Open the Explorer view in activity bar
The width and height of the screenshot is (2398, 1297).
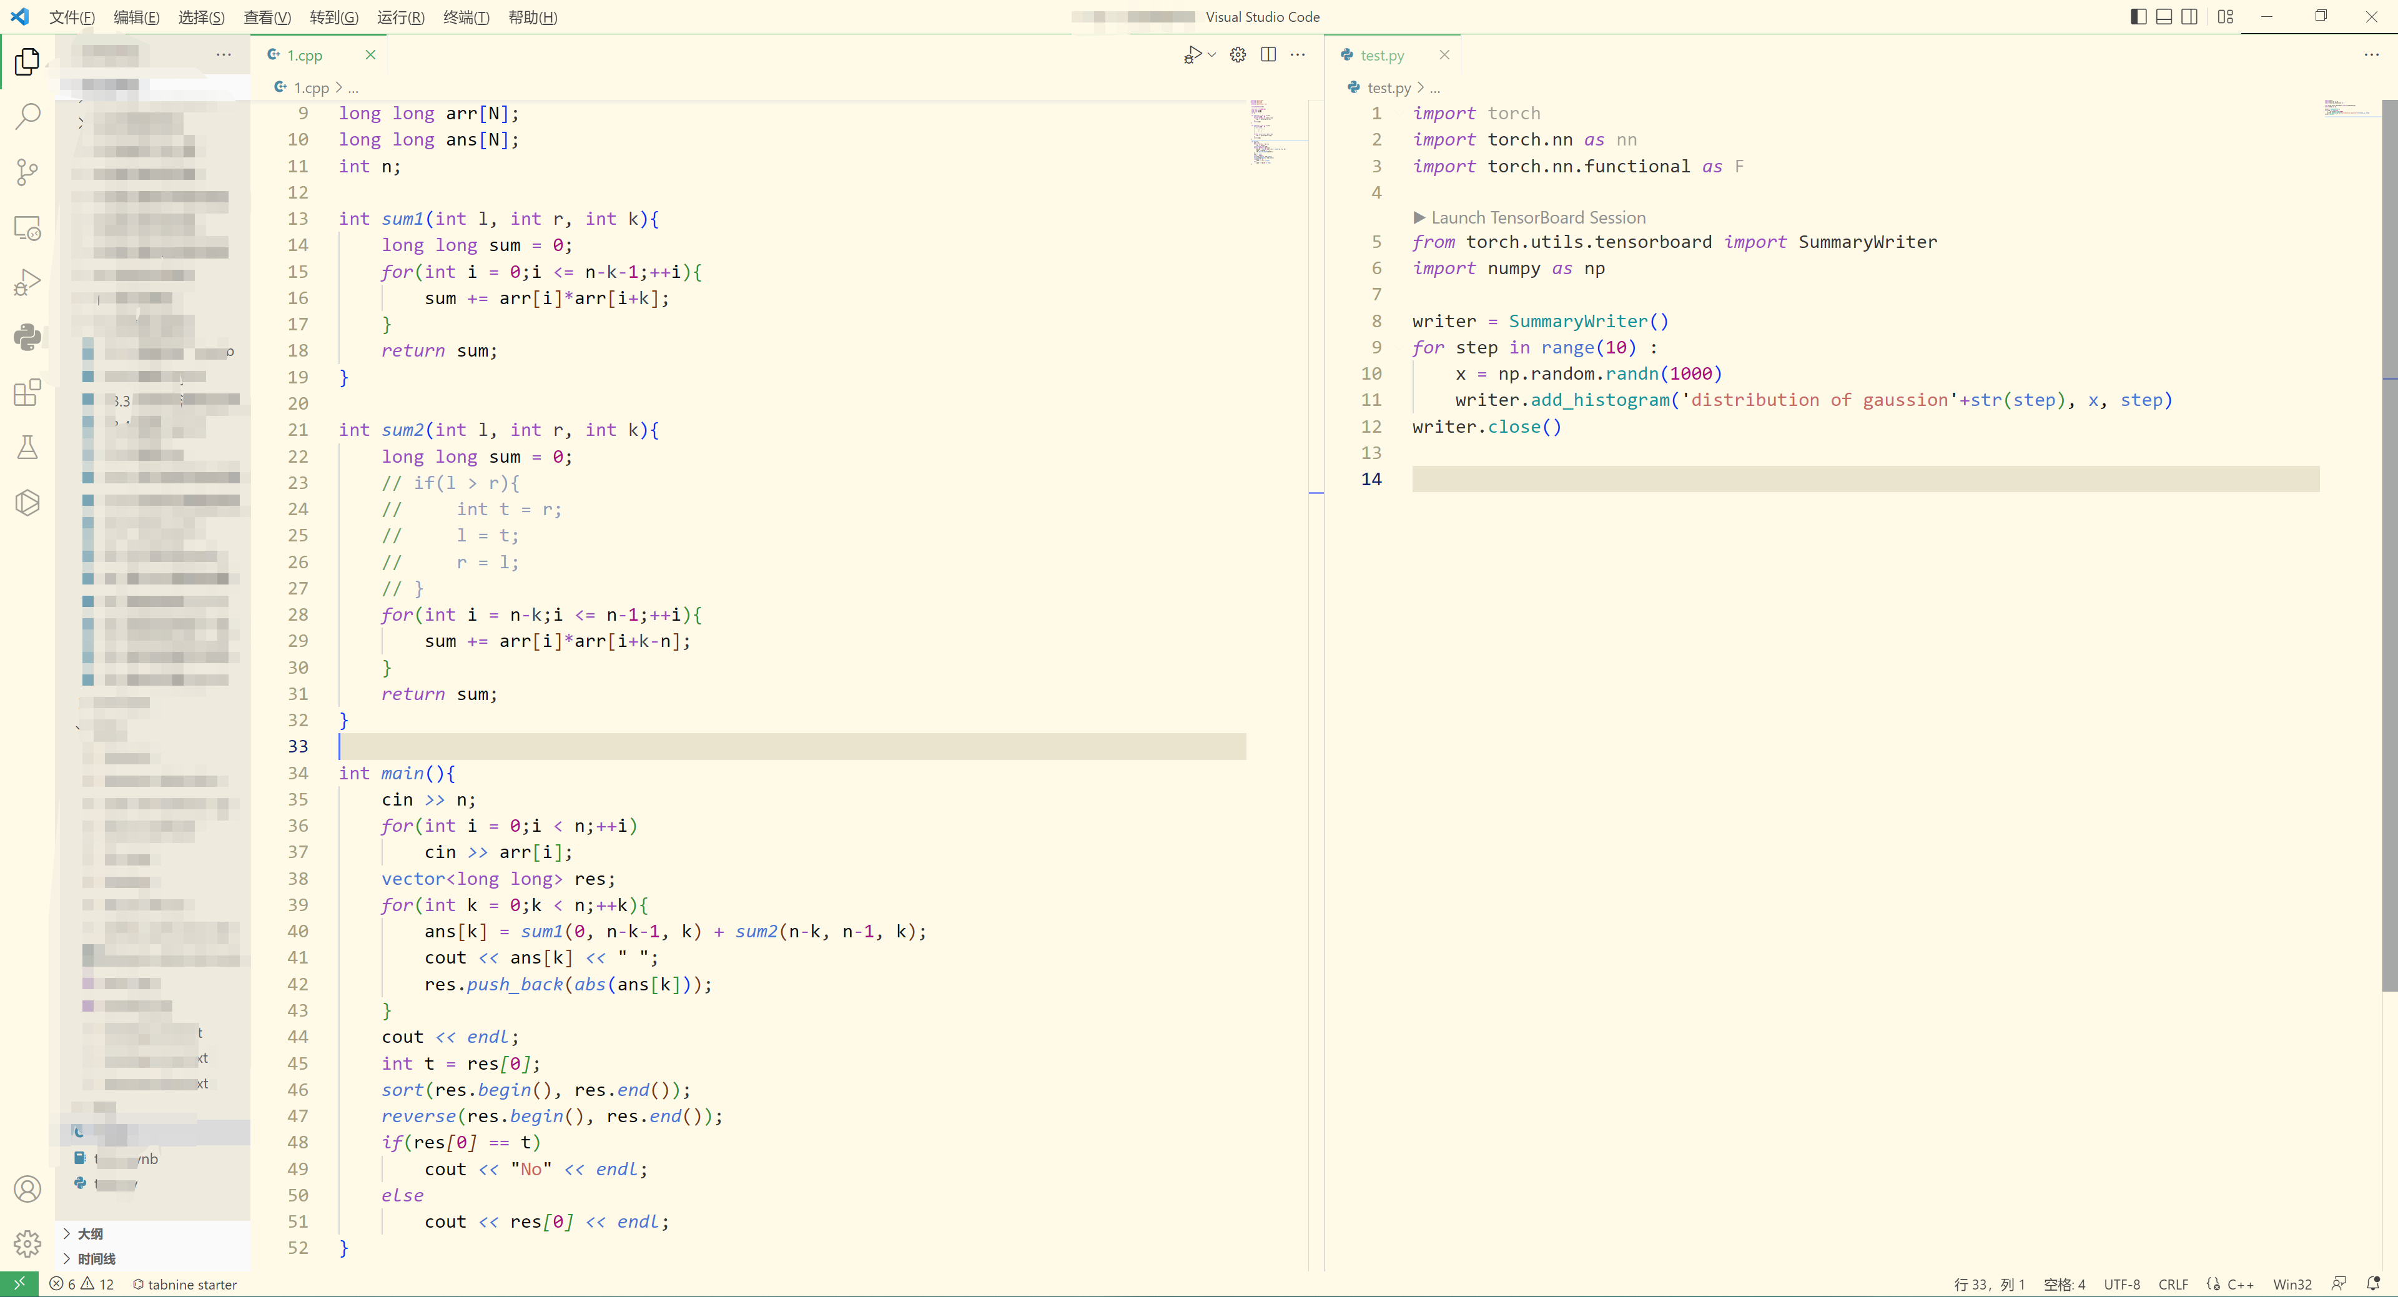click(27, 61)
